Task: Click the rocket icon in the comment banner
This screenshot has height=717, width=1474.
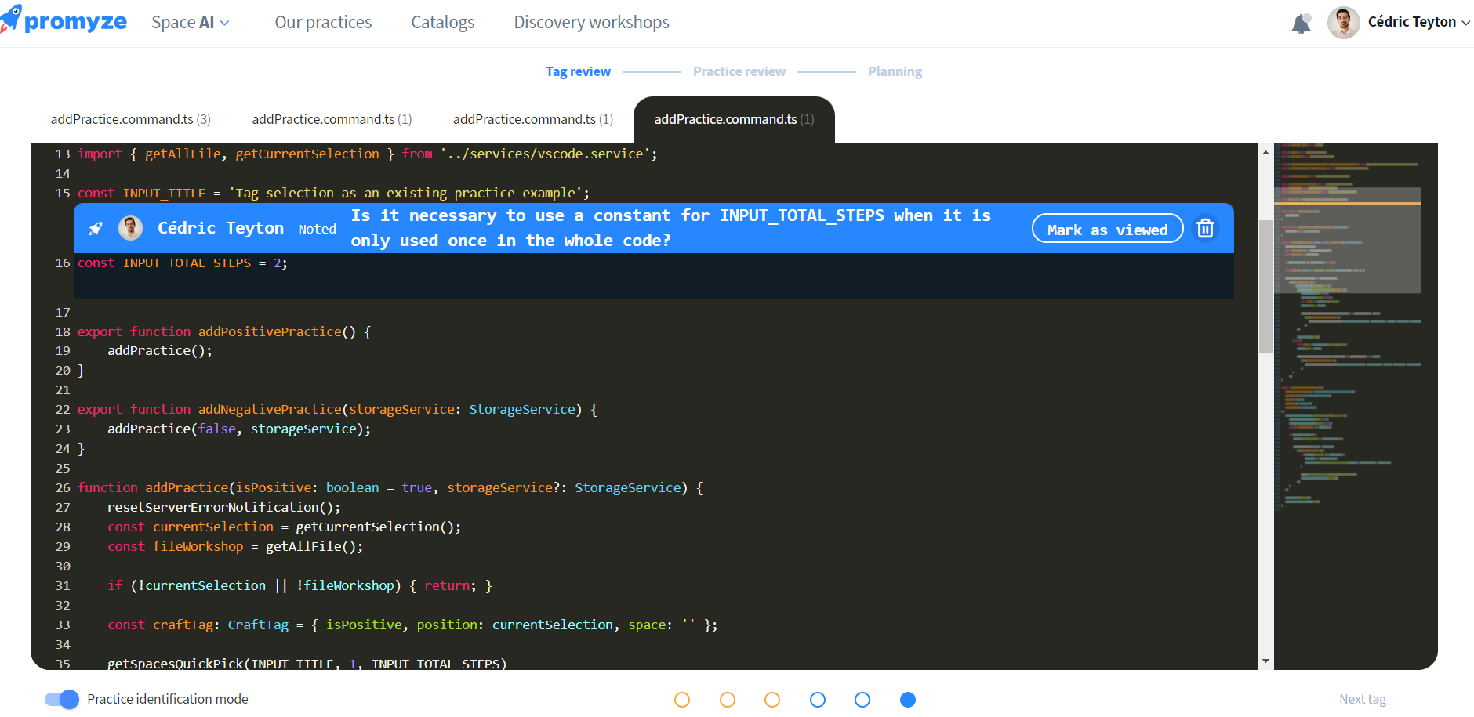Action: pyautogui.click(x=96, y=229)
